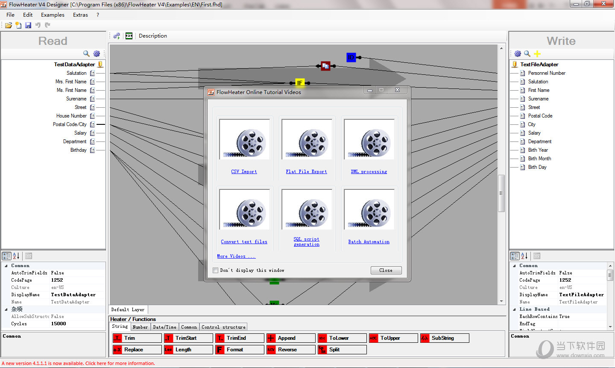Click the Personnel Number field icon in Write list

pos(522,73)
